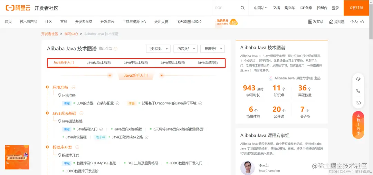The height and width of the screenshot is (175, 373).
Task: Click the orange promotional thumbnail banner
Action: pos(17,157)
